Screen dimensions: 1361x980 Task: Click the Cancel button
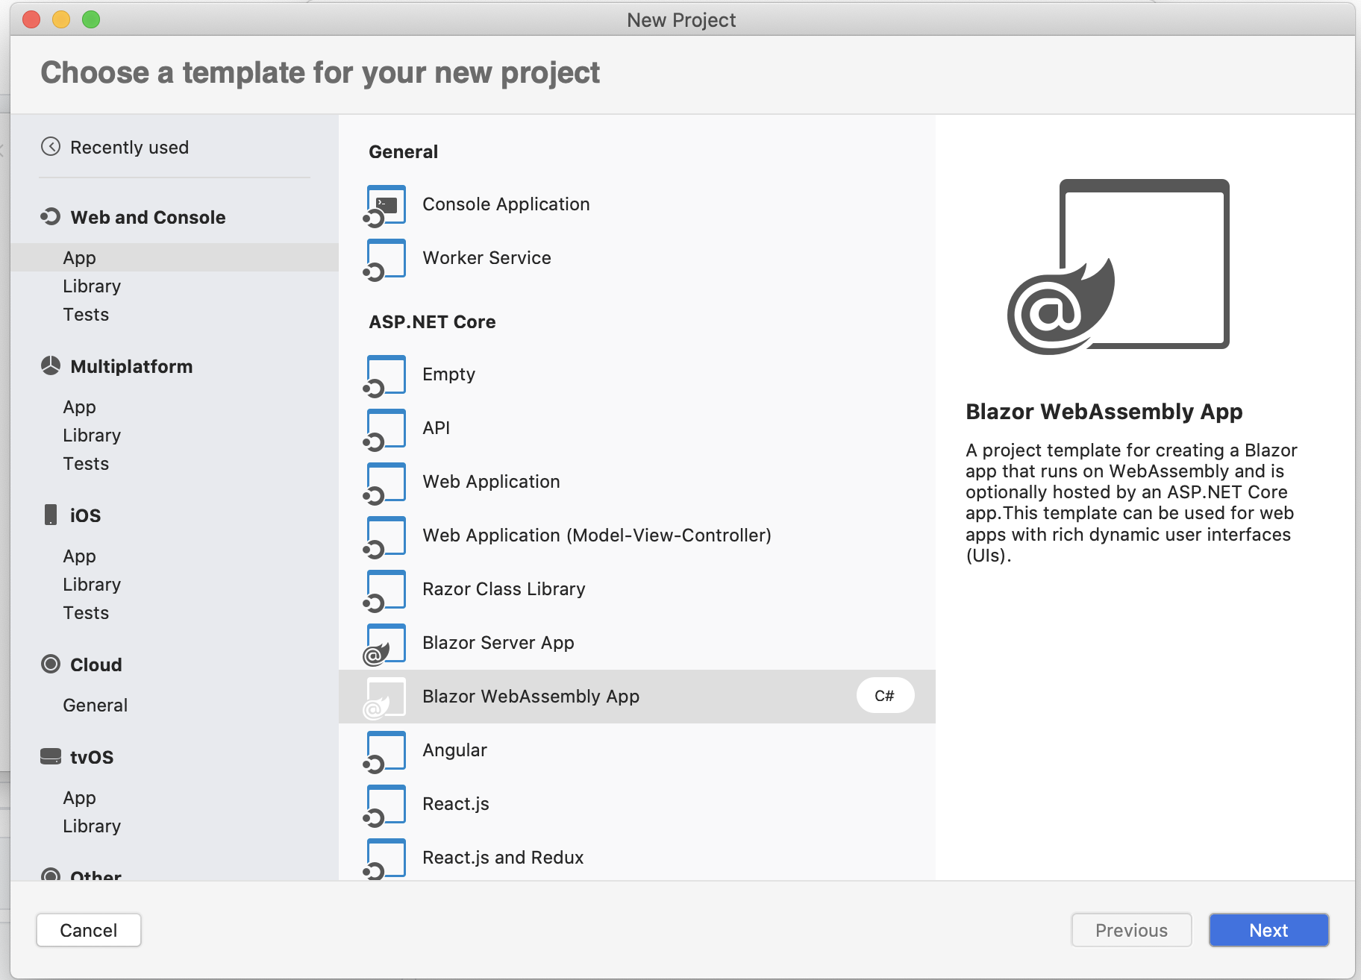click(x=88, y=930)
